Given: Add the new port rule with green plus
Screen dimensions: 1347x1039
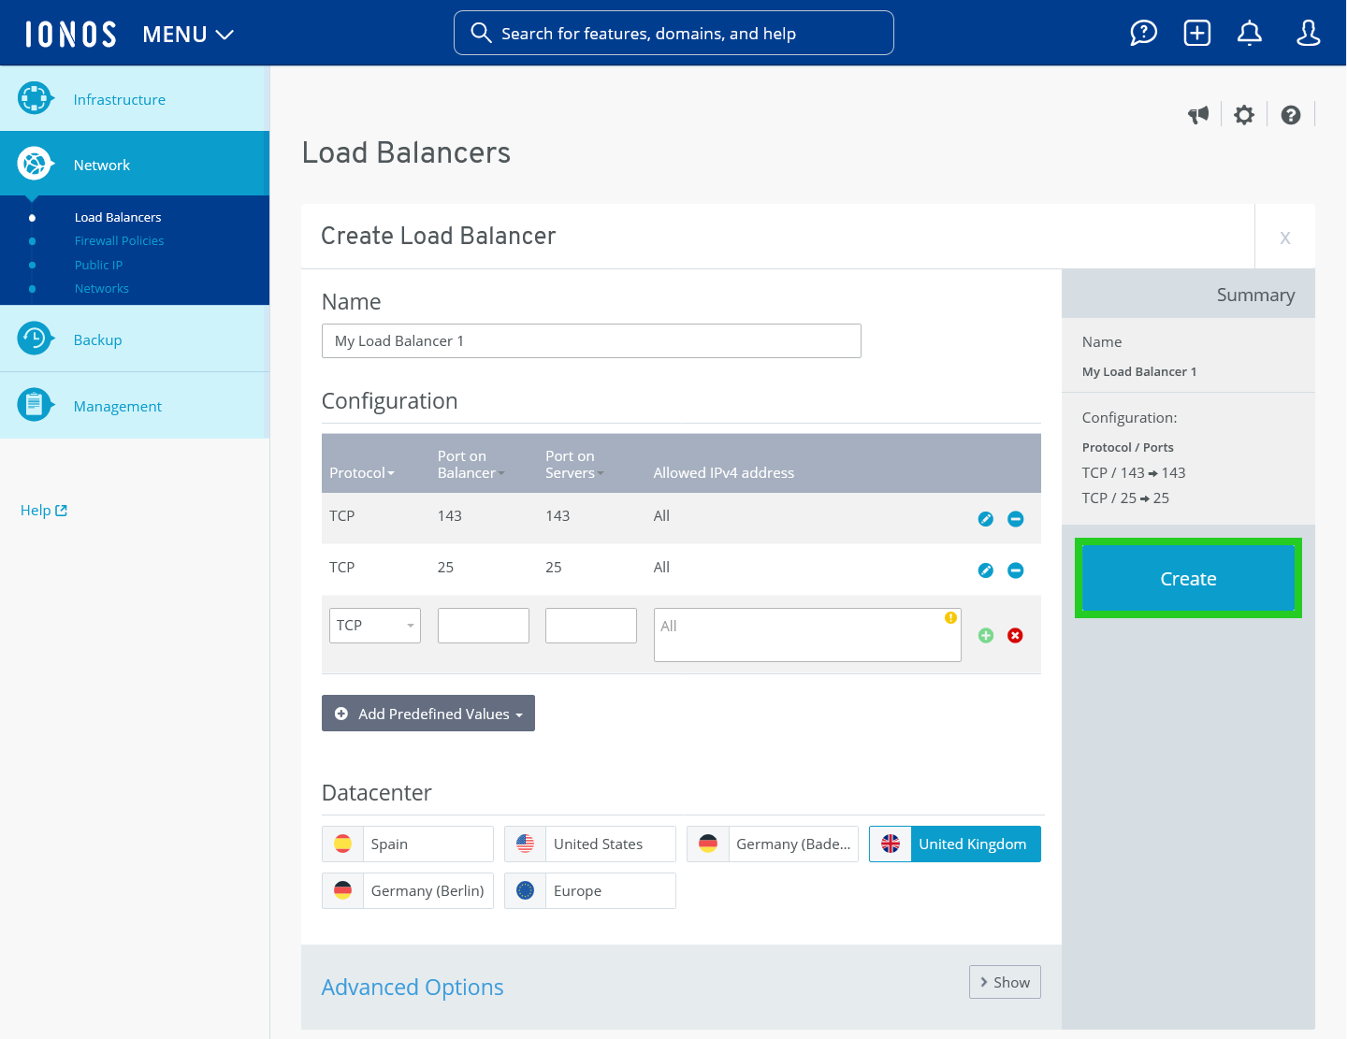Looking at the screenshot, I should (x=985, y=635).
